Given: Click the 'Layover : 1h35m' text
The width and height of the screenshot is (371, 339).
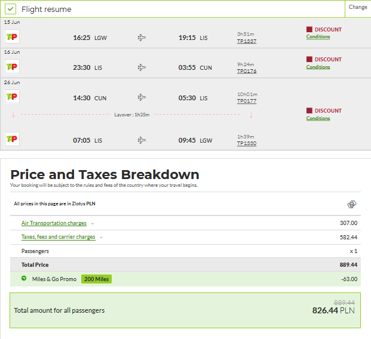Looking at the screenshot, I should [132, 115].
